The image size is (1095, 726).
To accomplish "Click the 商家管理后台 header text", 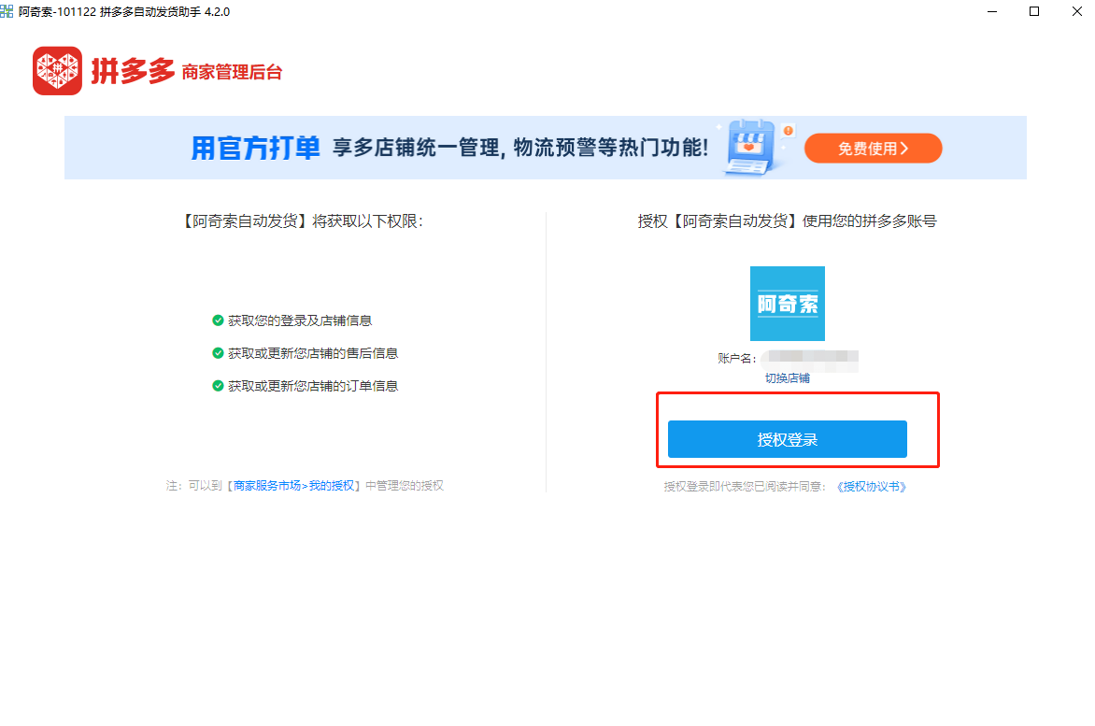I will point(232,72).
